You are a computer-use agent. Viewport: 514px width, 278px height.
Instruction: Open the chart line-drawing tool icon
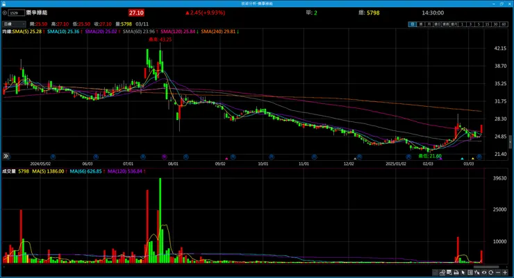(442, 272)
